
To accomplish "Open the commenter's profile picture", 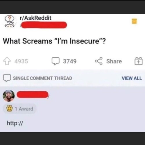I will click(9, 96).
